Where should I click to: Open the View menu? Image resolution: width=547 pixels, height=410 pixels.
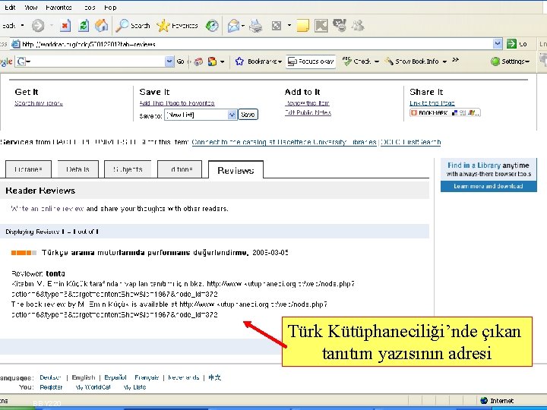coord(30,8)
